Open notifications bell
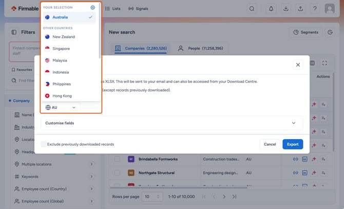The height and width of the screenshot is (209, 344). pos(271,9)
